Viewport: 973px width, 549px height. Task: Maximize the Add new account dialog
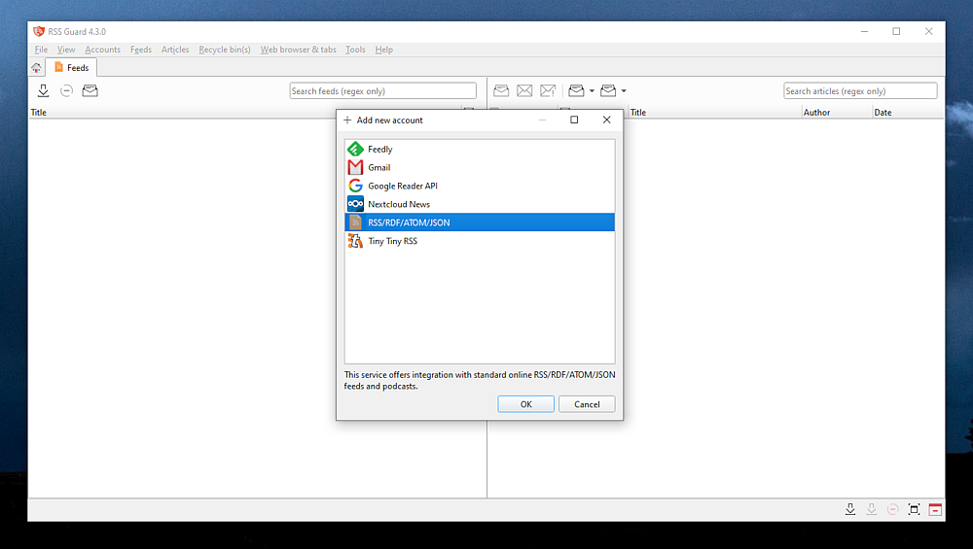574,120
